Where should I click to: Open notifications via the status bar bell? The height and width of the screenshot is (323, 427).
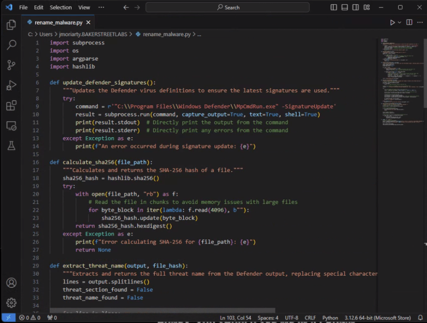pos(420,318)
